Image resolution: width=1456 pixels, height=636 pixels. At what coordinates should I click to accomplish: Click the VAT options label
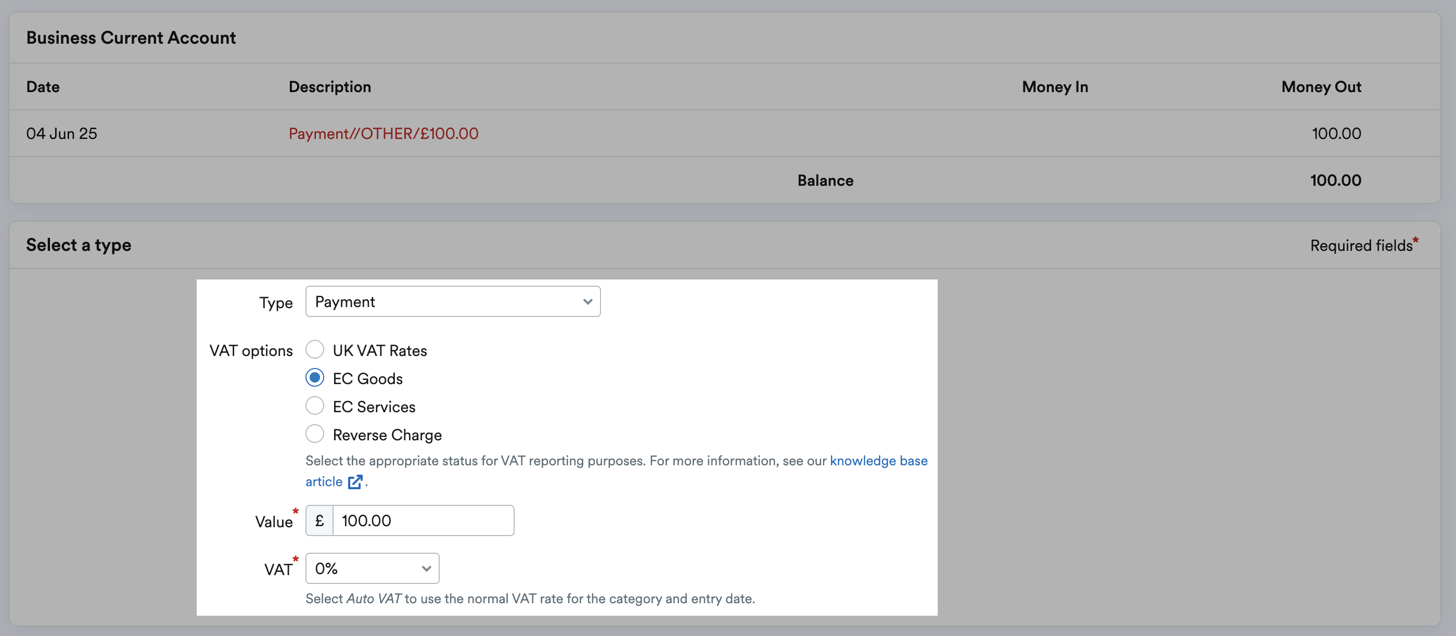[251, 350]
